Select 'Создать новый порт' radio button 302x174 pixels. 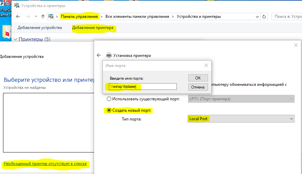pos(109,110)
